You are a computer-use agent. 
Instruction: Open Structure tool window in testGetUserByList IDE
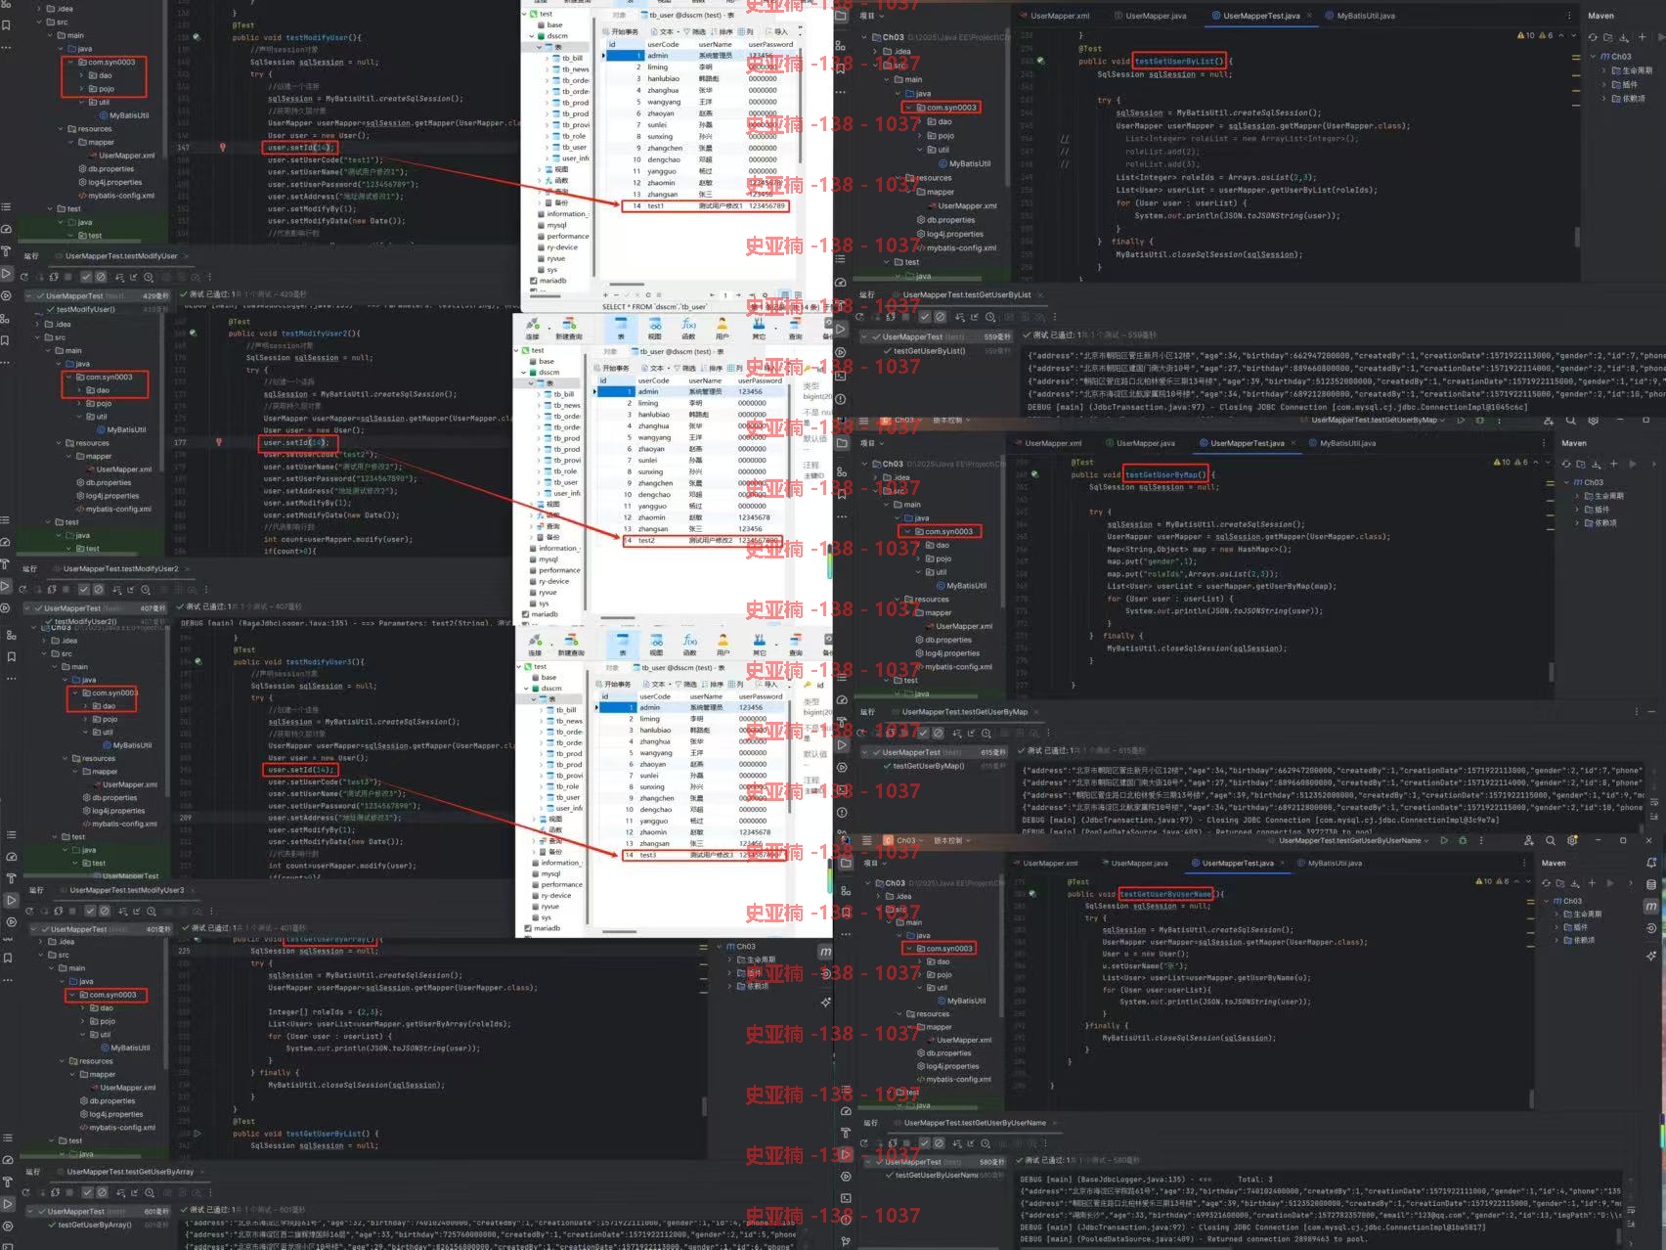(x=841, y=45)
